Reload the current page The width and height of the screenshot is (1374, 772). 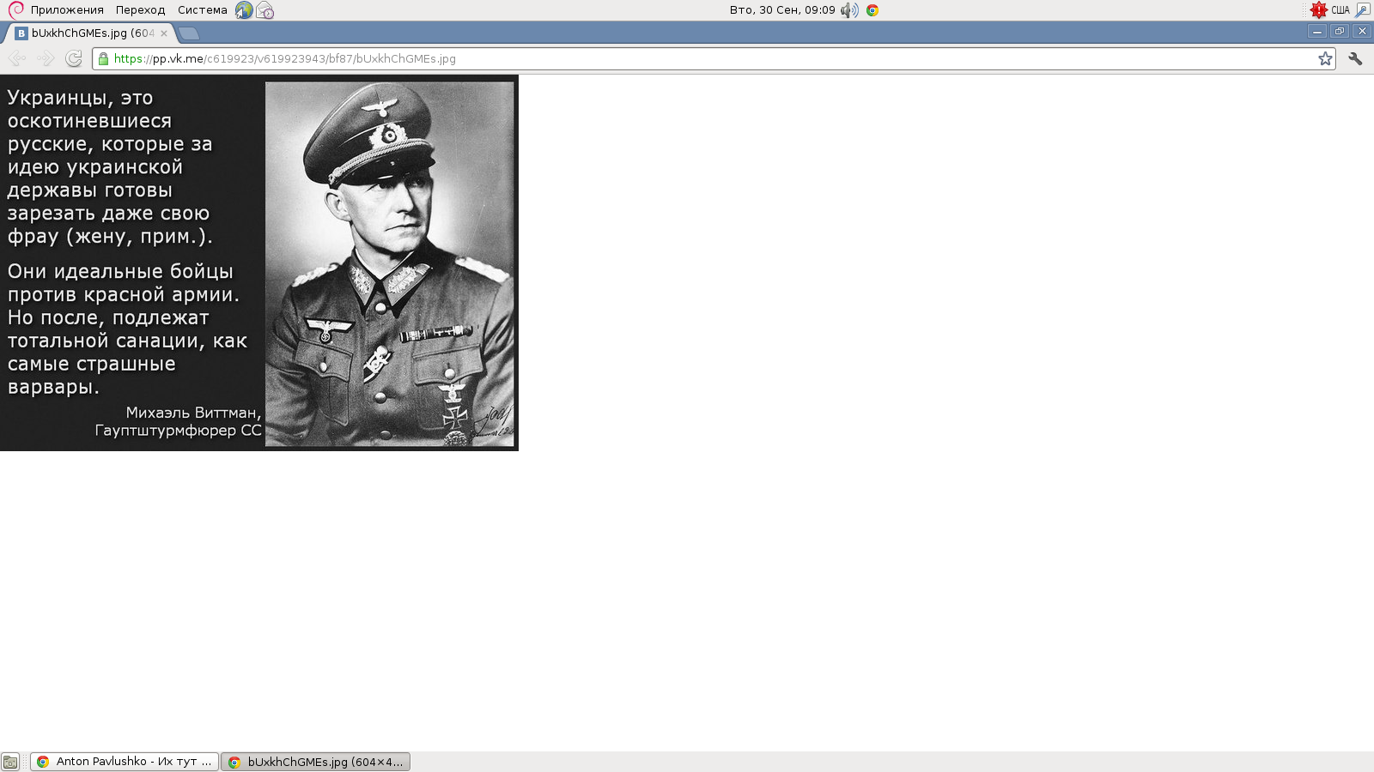(74, 58)
